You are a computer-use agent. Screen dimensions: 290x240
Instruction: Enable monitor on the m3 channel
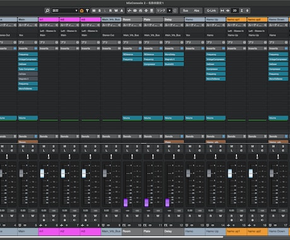95,220
